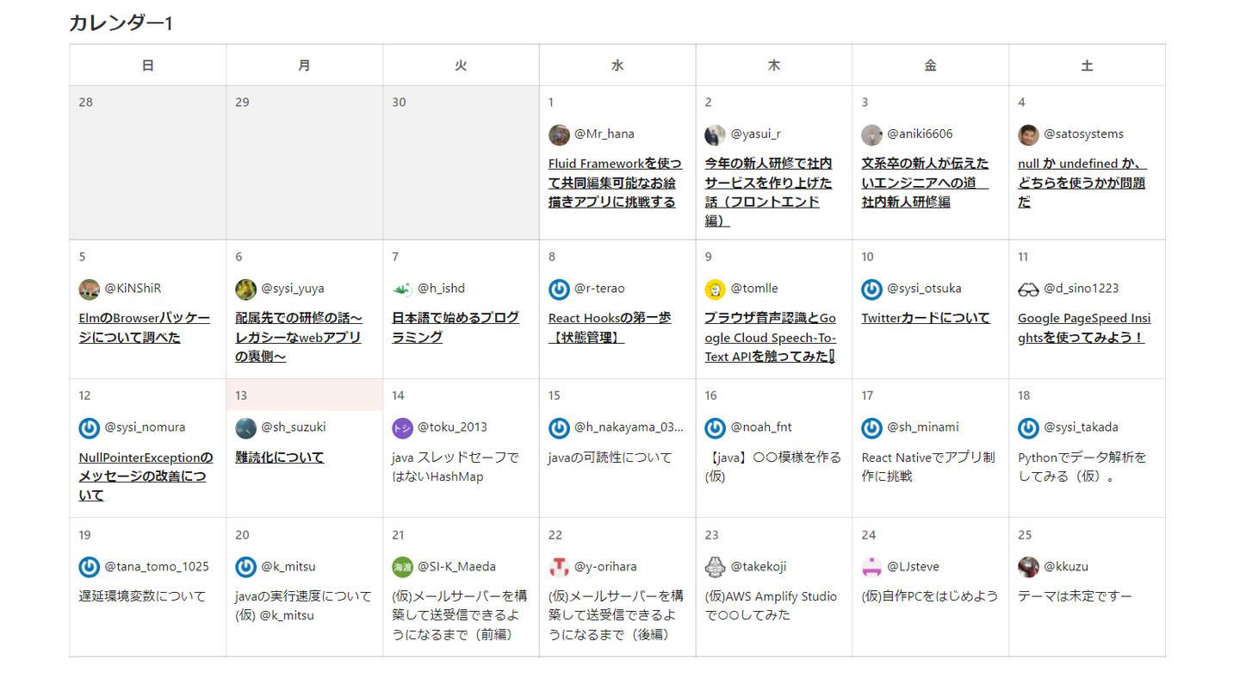The width and height of the screenshot is (1240, 685).
Task: Open article 配属先での研修の話
Action: 299,337
